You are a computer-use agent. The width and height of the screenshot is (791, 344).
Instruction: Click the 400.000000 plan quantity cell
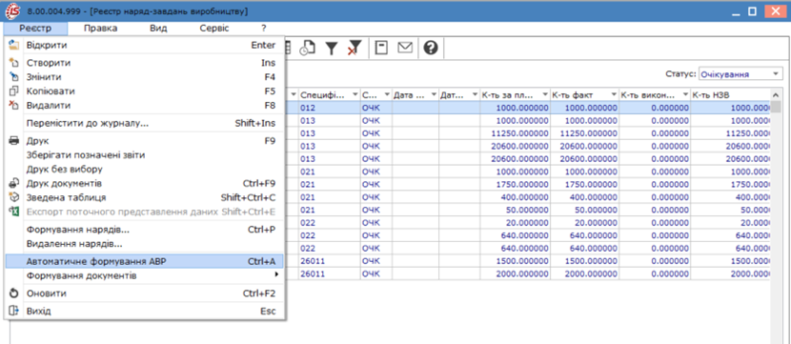[515, 197]
